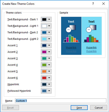Close the dialog with the X icon
This screenshot has width=109, height=112.
pos(103,4)
